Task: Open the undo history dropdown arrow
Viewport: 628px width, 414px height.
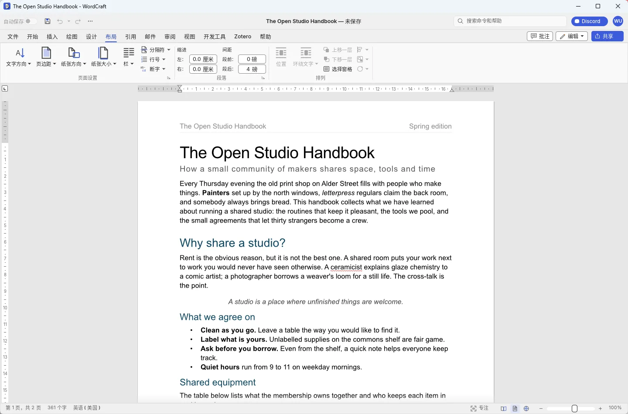Action: coord(69,21)
